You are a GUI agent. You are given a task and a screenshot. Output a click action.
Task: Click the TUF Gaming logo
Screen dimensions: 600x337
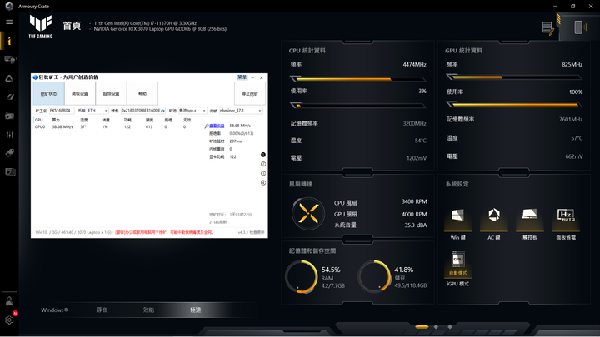[41, 27]
